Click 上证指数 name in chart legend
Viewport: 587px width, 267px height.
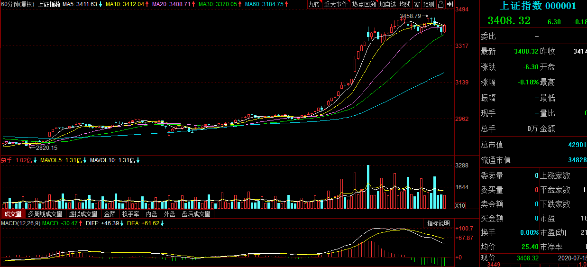(x=49, y=4)
